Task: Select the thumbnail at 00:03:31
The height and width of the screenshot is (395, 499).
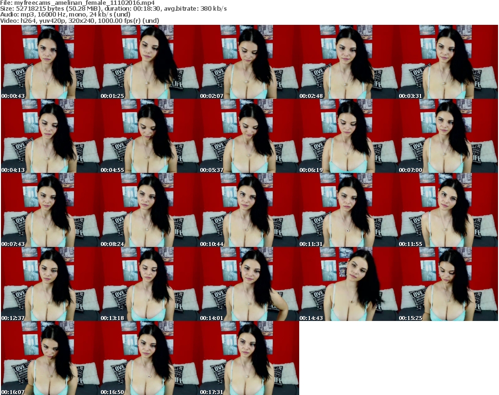Action: [x=448, y=62]
